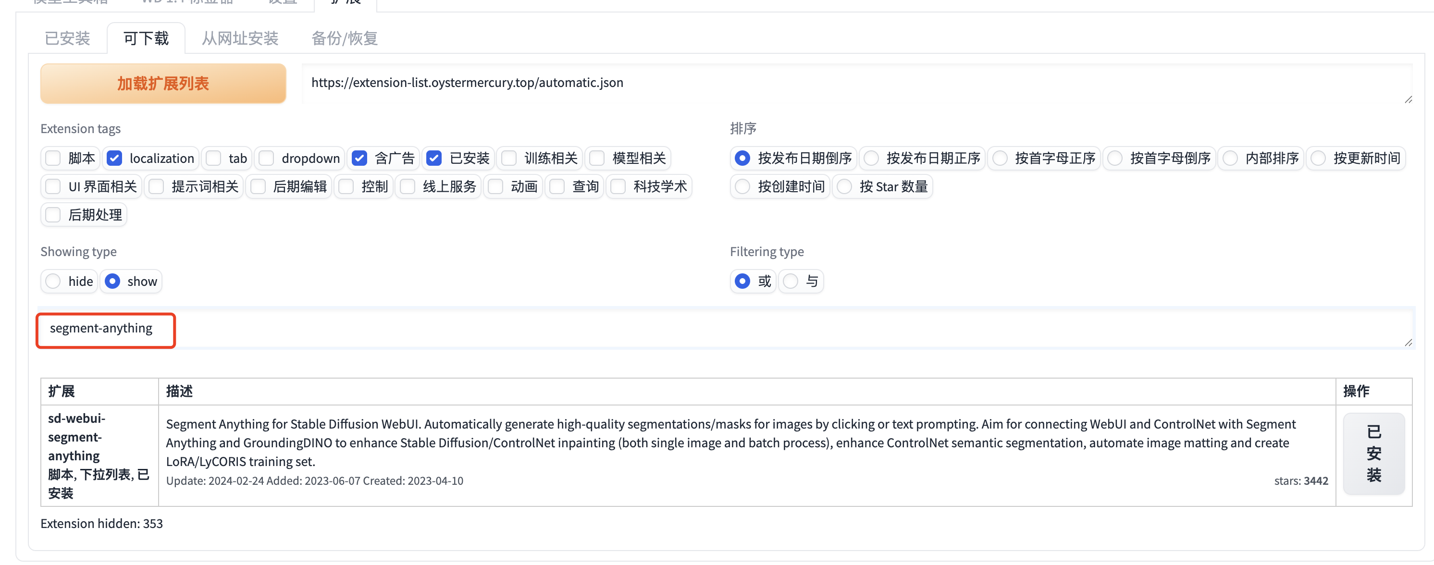
Task: Select 按 Star 数量 sort order
Action: (x=844, y=186)
